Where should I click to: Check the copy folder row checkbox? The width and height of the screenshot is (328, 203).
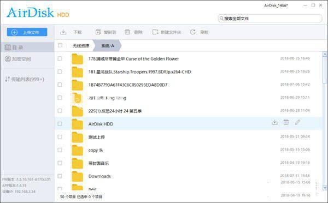point(60,150)
